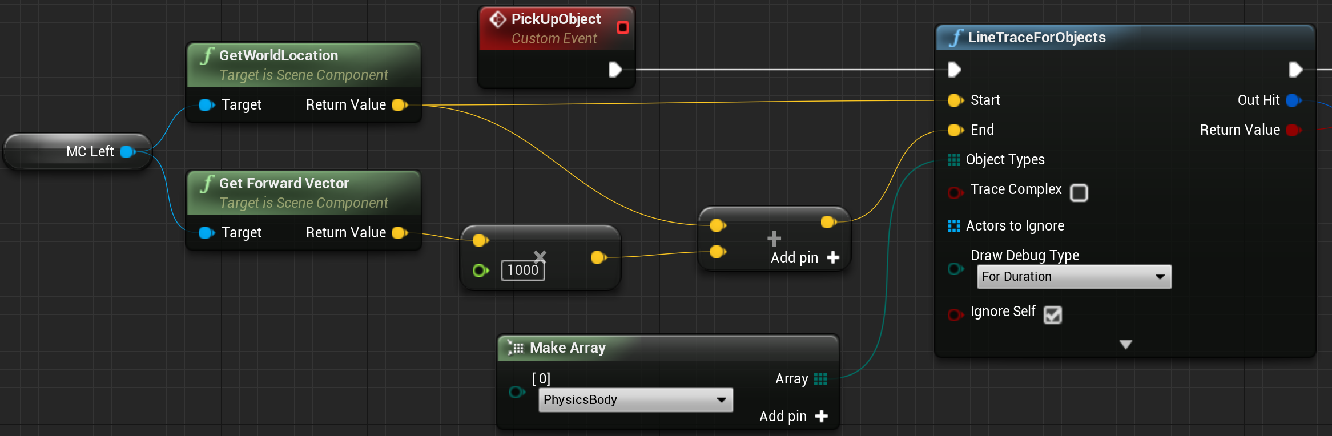Click the Object Types array pin
Image resolution: width=1332 pixels, height=436 pixels.
pos(953,160)
